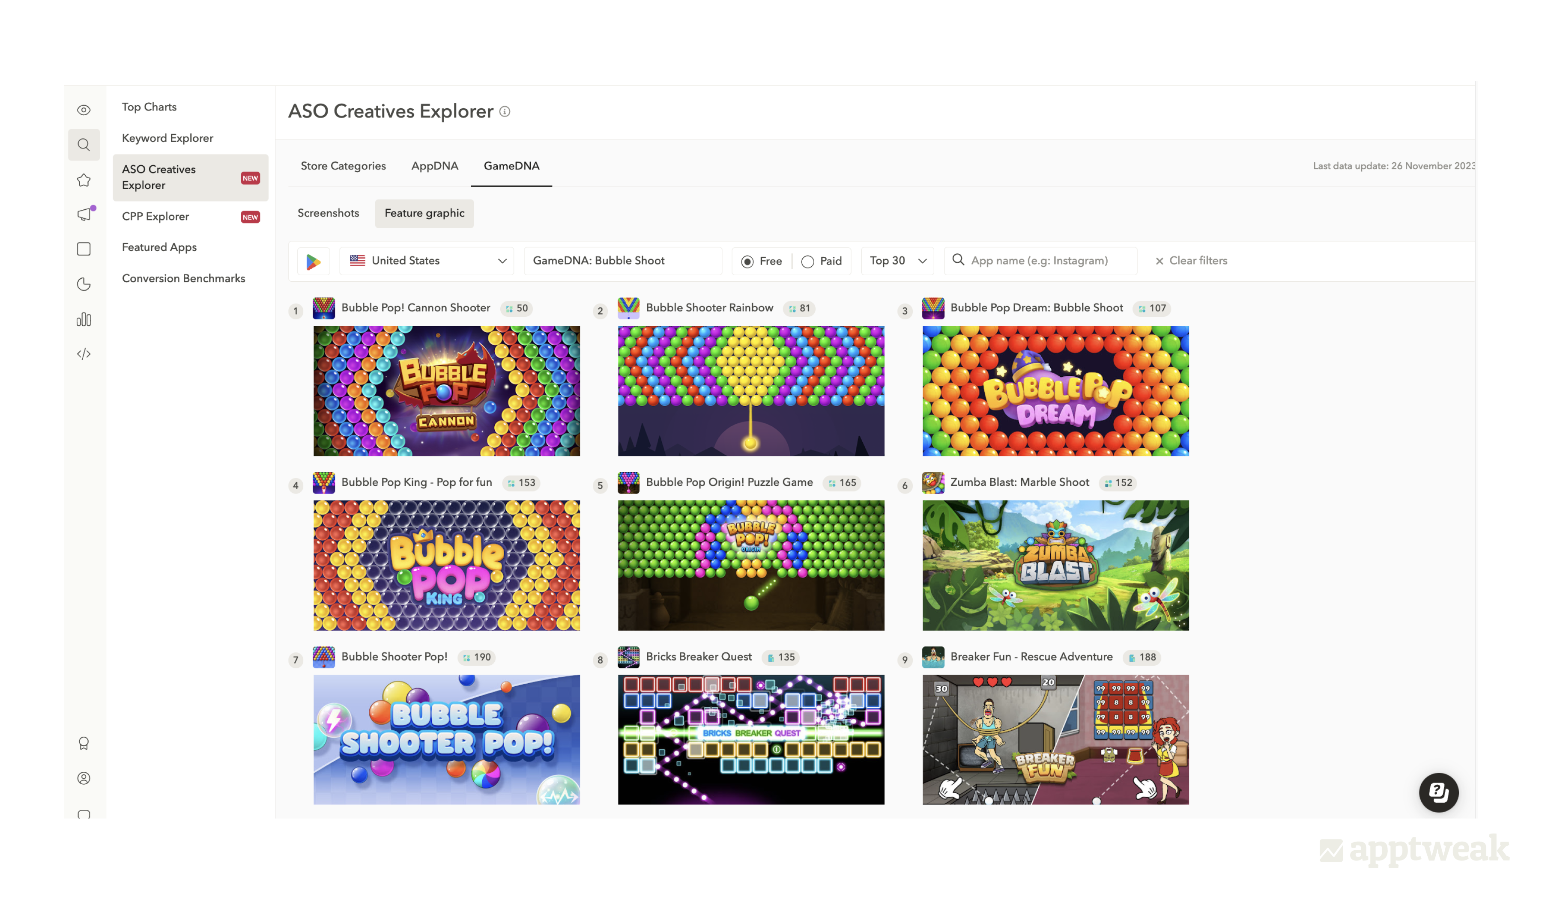
Task: Open the Bubble Pop Dream: Bubble Shoot title
Action: [x=1037, y=308]
